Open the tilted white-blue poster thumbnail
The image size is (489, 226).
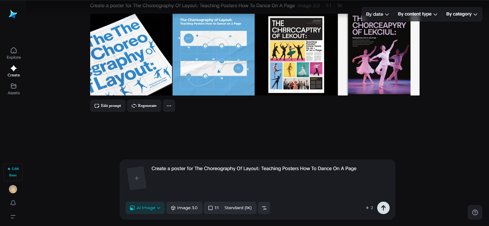tap(131, 55)
